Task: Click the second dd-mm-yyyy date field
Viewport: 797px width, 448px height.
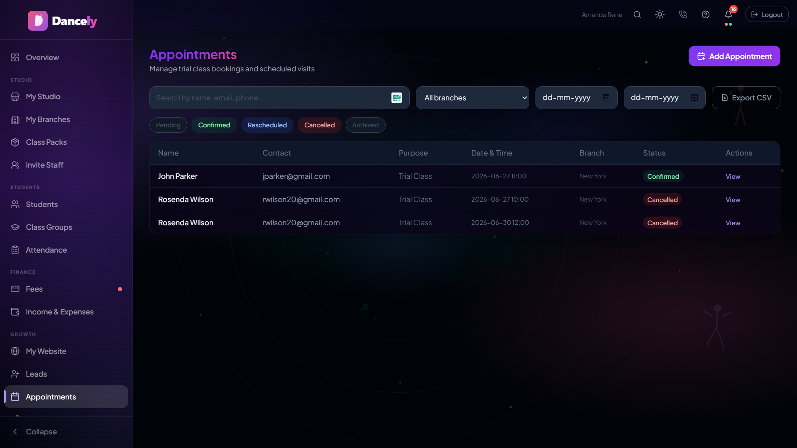Action: tap(665, 97)
